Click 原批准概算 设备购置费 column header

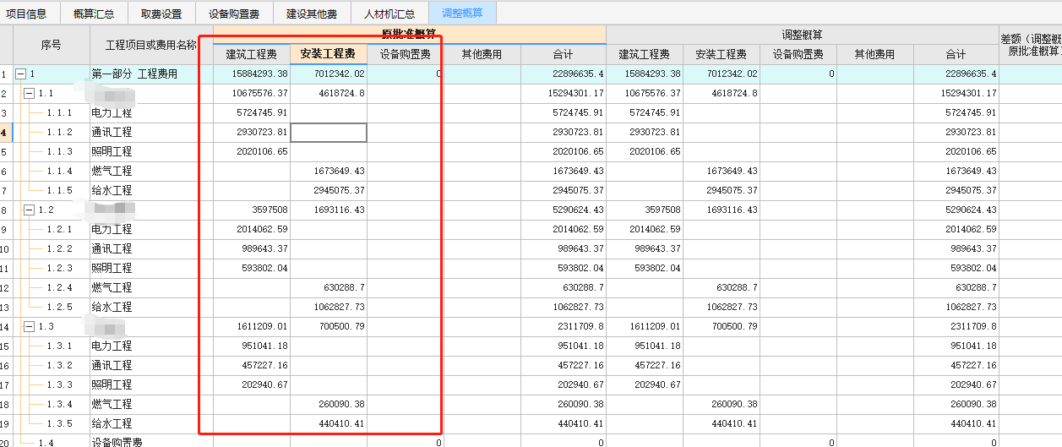pos(406,54)
